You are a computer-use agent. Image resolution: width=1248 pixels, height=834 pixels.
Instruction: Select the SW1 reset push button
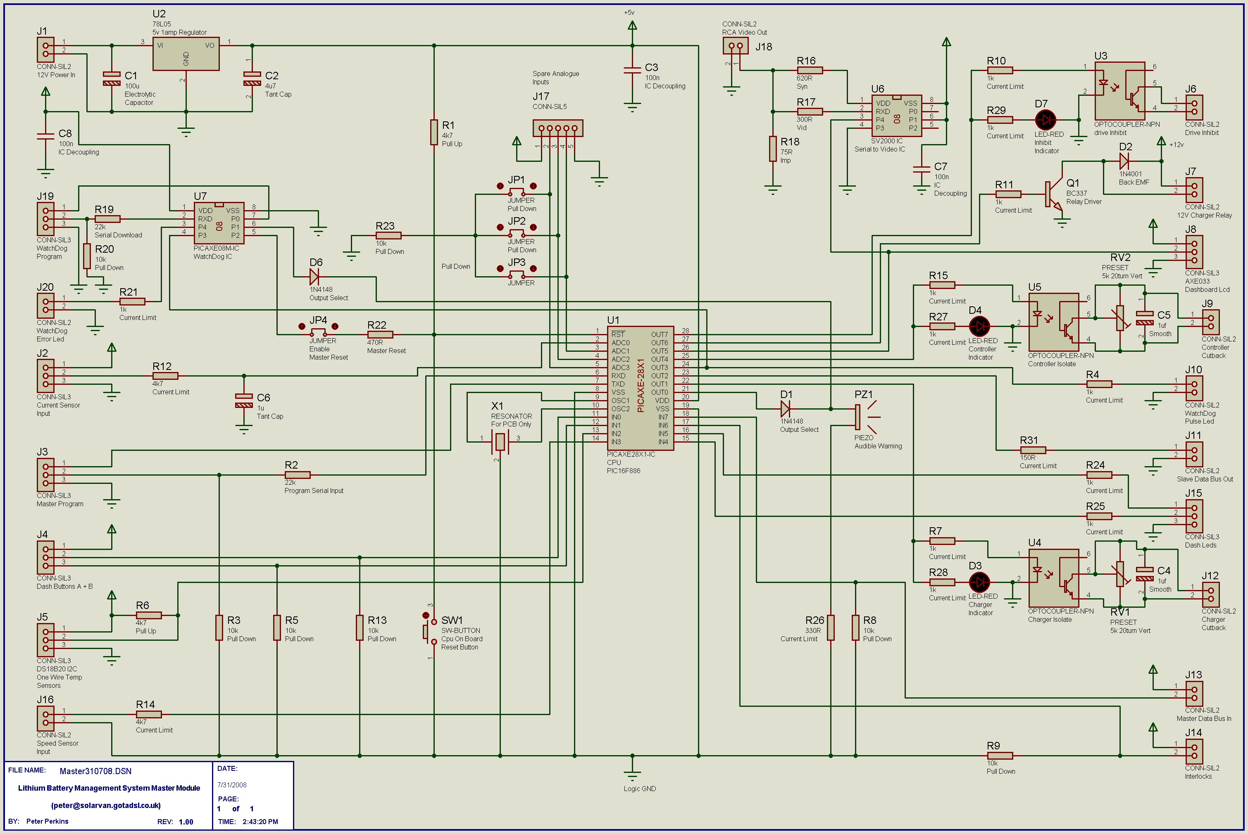click(x=430, y=632)
